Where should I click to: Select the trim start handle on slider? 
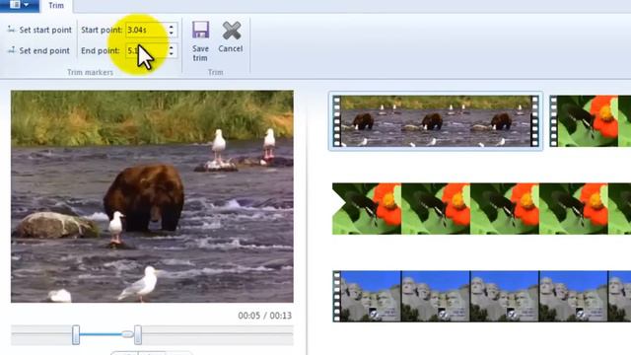point(76,334)
